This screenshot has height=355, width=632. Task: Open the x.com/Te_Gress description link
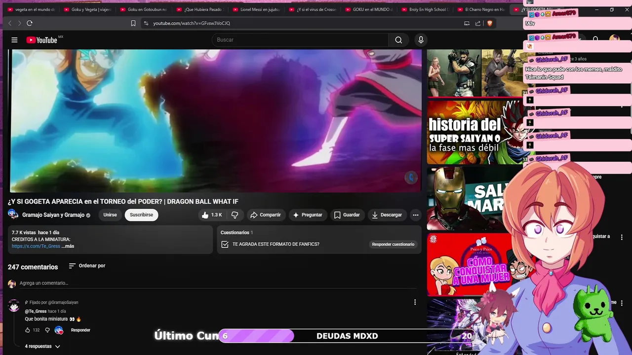[36, 246]
